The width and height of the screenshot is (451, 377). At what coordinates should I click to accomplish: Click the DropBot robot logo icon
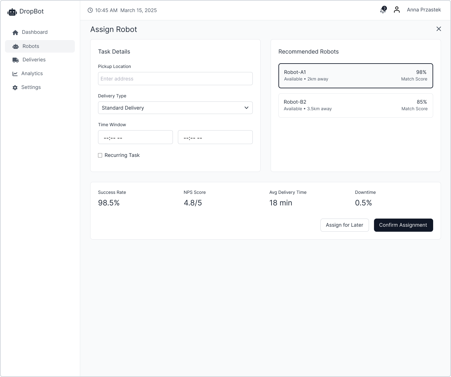coord(12,12)
